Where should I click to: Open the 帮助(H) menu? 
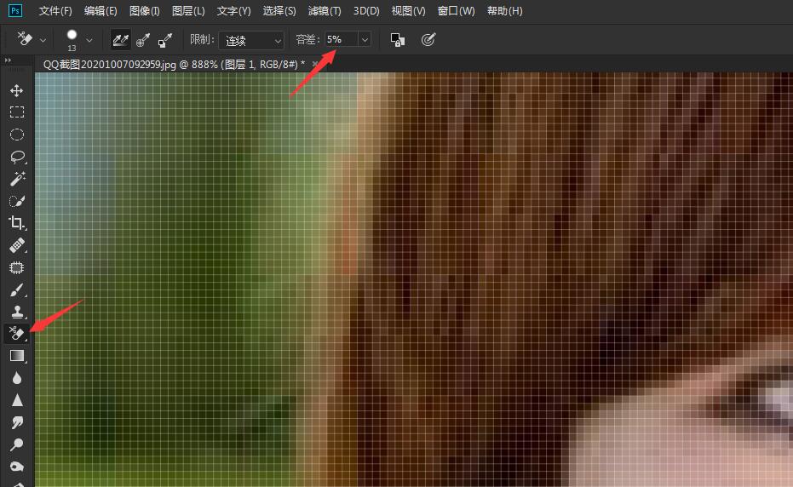tap(505, 10)
